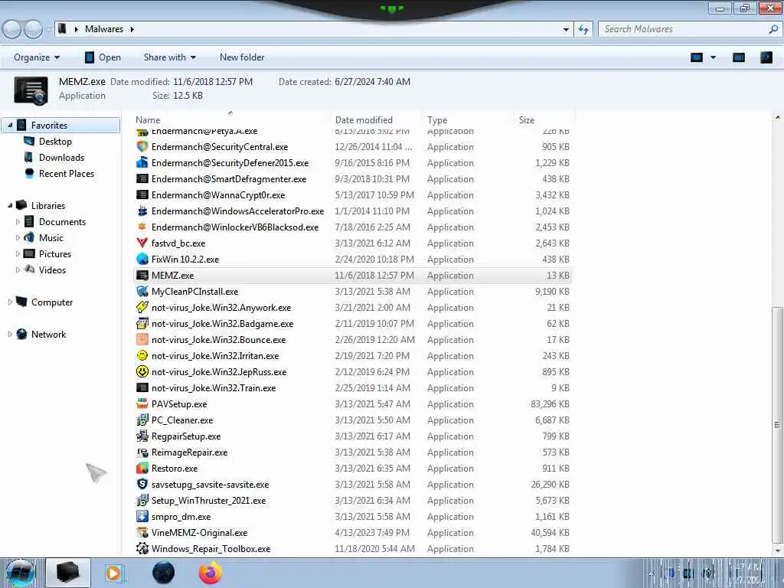Select Desktop under Favorites
The width and height of the screenshot is (784, 588).
[55, 142]
